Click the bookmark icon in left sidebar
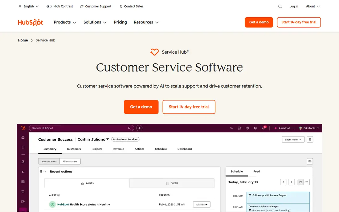Image resolution: width=339 pixels, height=212 pixels. click(23, 147)
